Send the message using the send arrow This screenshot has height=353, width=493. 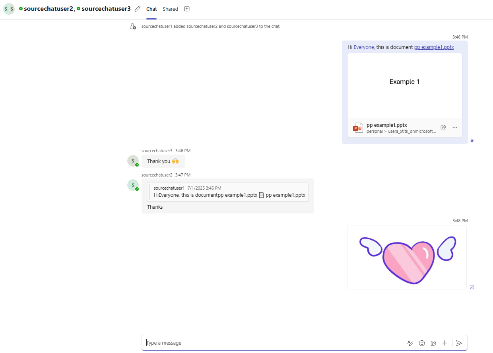[x=459, y=343]
